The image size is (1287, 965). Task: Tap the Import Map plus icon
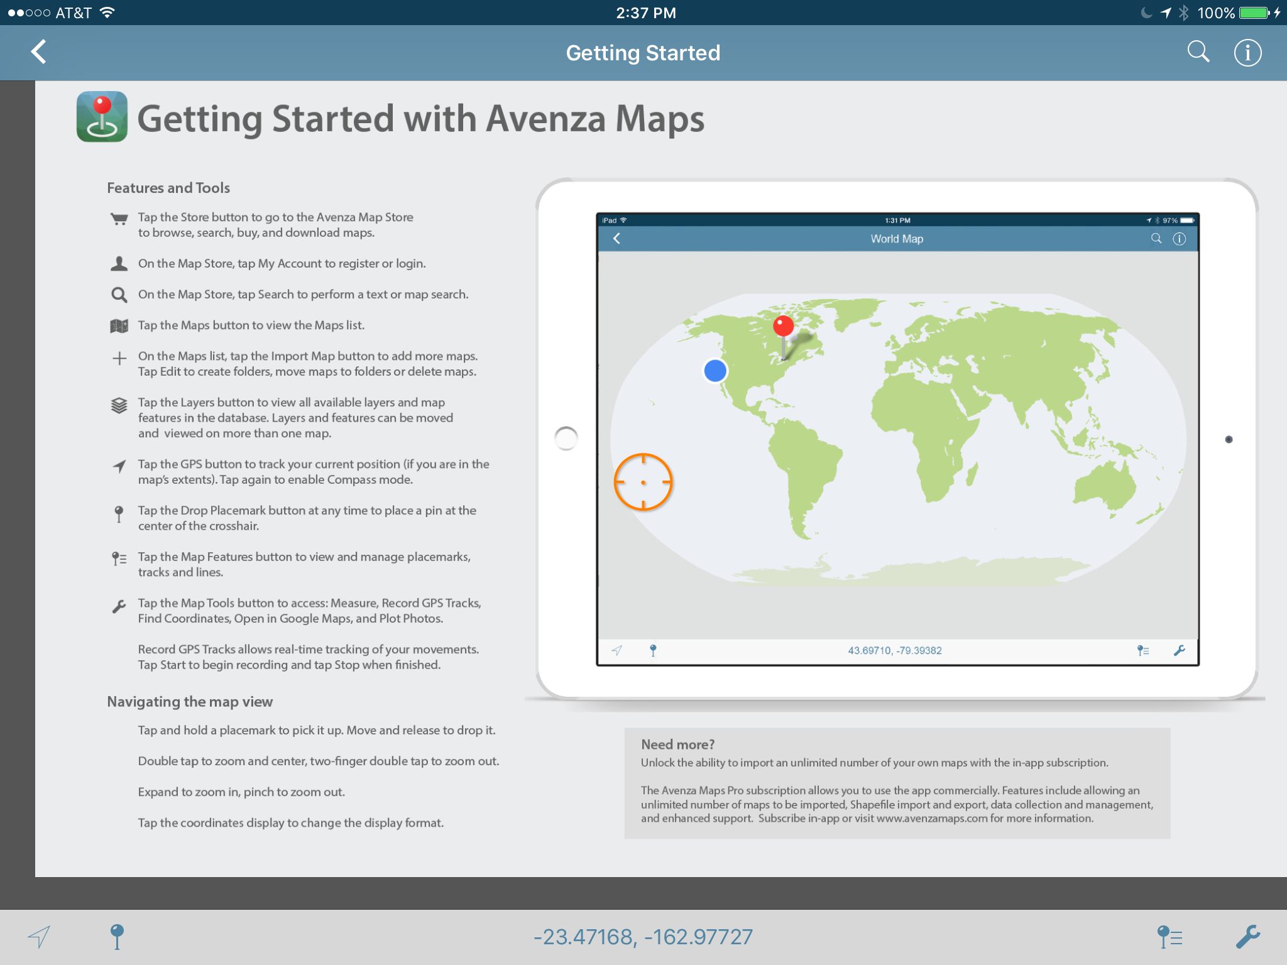click(119, 359)
